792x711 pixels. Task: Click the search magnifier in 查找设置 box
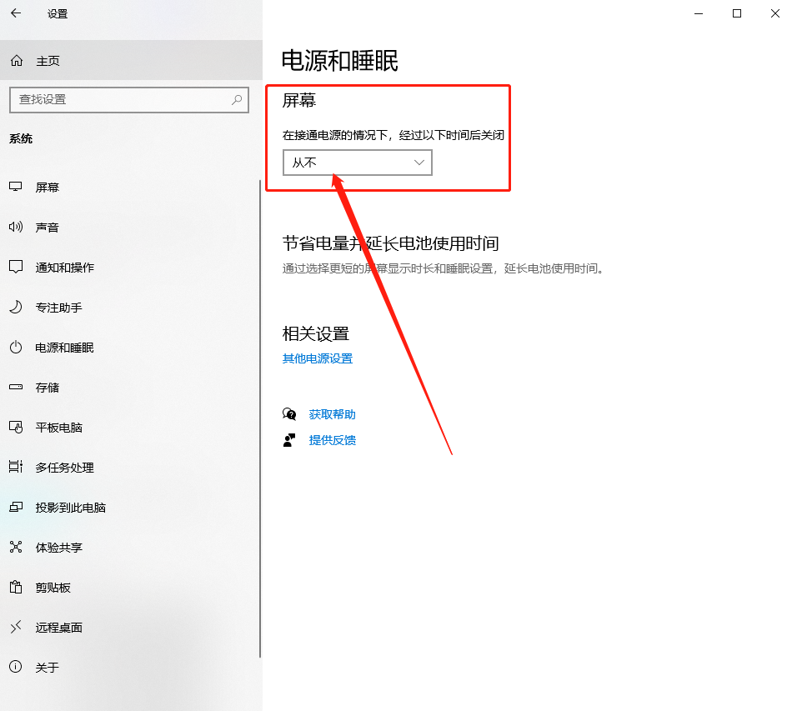(x=238, y=100)
